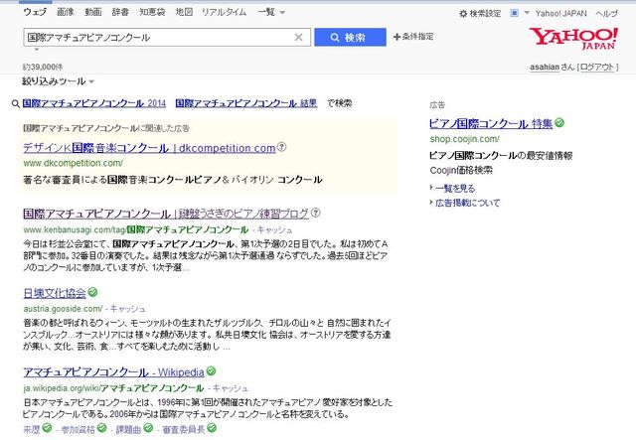The height and width of the screenshot is (440, 636).
Task: Click the ログアウト link
Action: click(x=597, y=67)
